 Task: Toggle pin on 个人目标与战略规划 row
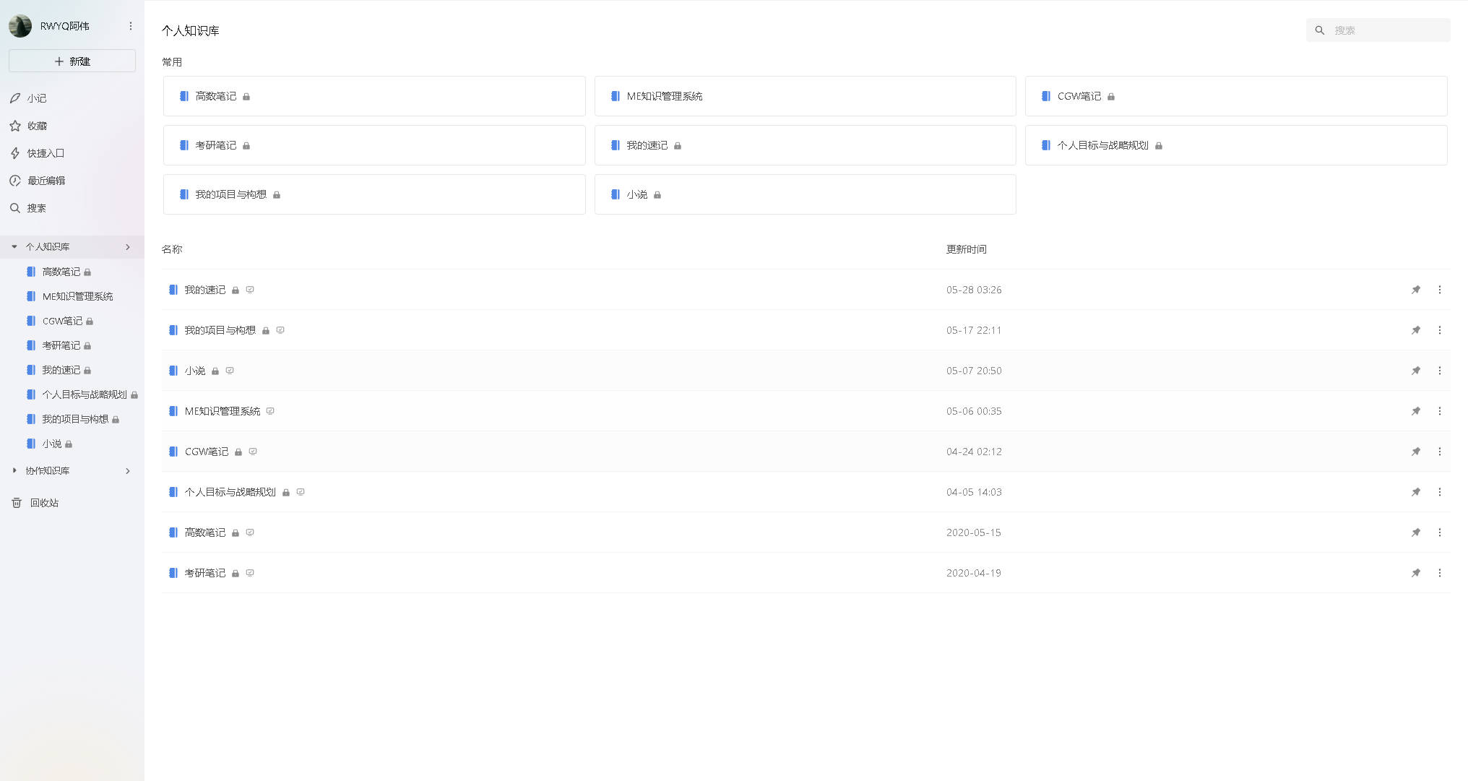(x=1415, y=492)
